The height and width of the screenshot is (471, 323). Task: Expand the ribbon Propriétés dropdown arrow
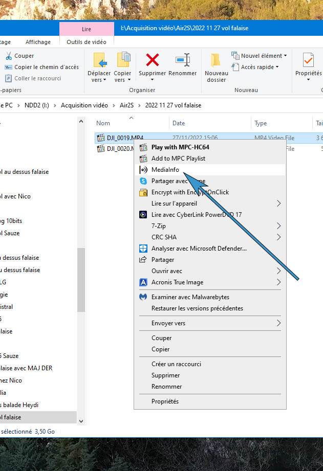coord(308,80)
